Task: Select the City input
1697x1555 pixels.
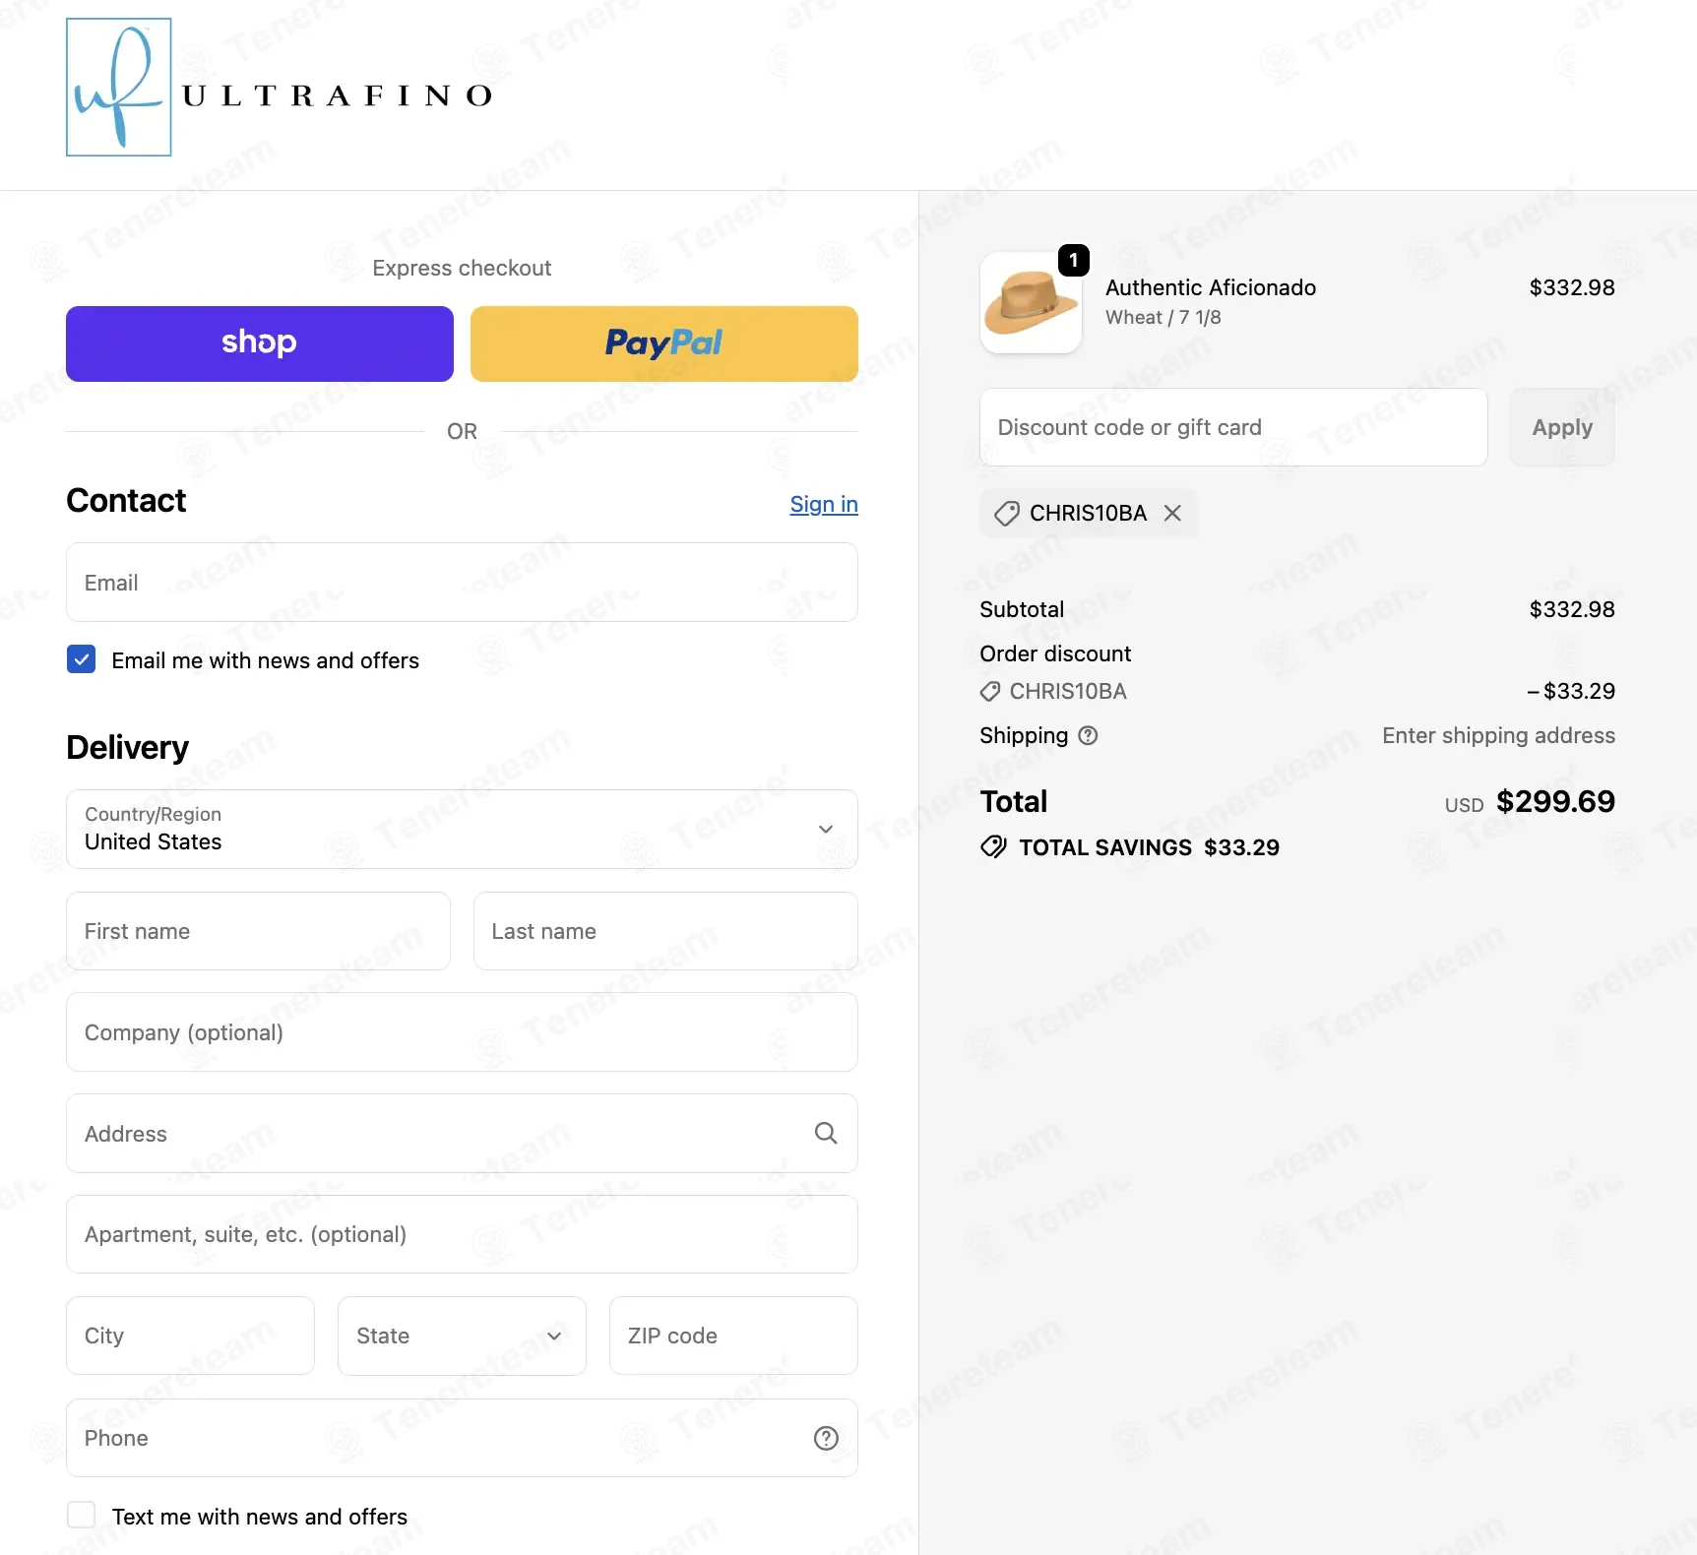Action: [x=190, y=1336]
